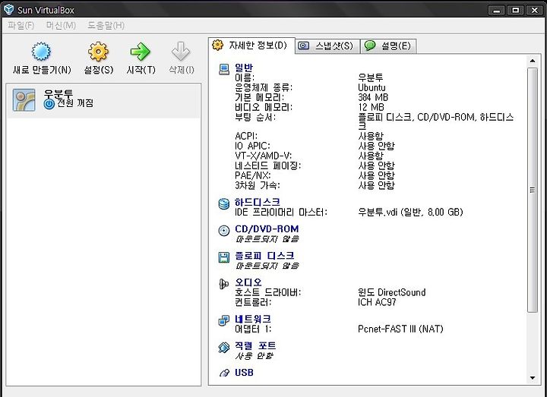Click the gear icon on 자세한 정보 tab
This screenshot has height=397, width=547.
pos(218,45)
